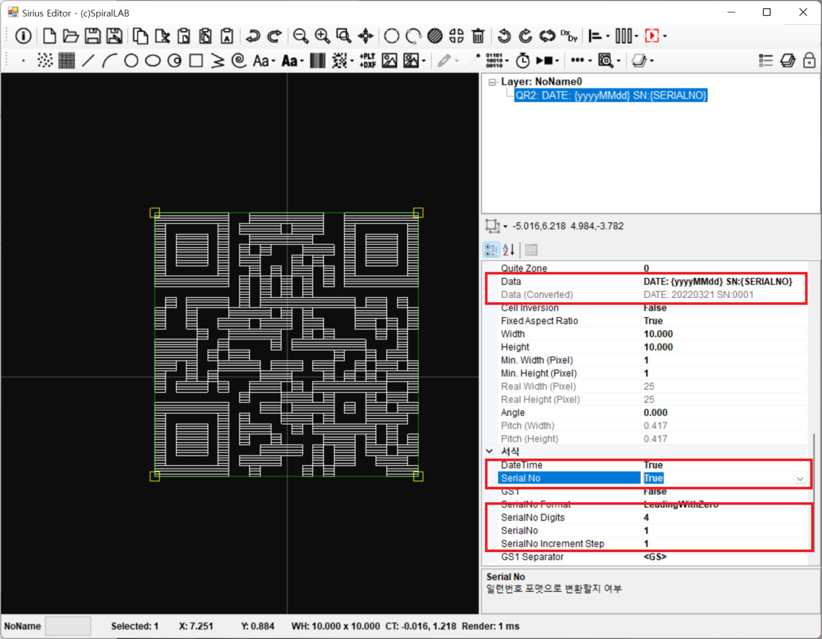Viewport: 822px width, 639px height.
Task: Zoom in on the canvas
Action: (x=322, y=36)
